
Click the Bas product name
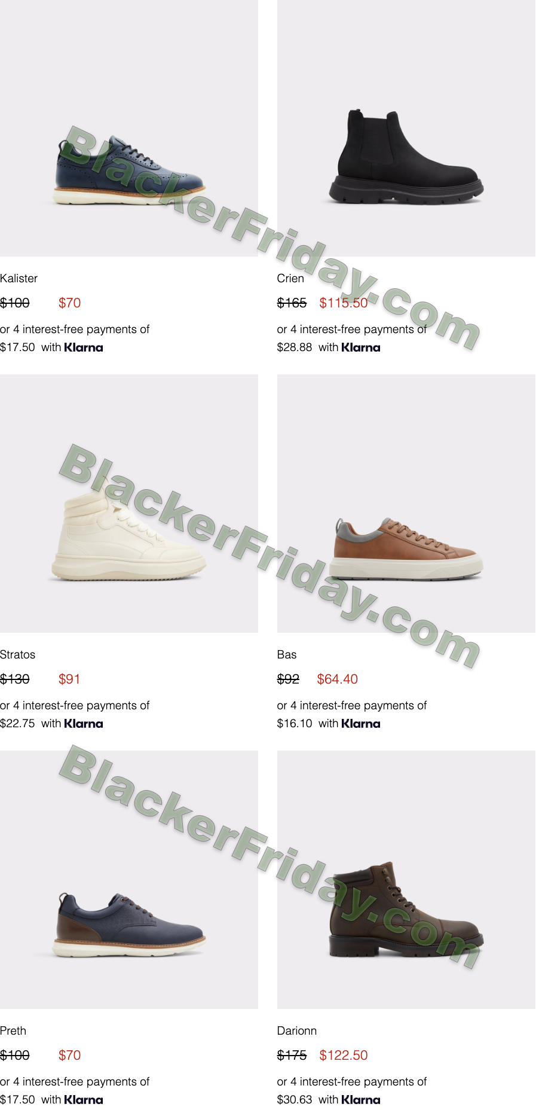(287, 655)
